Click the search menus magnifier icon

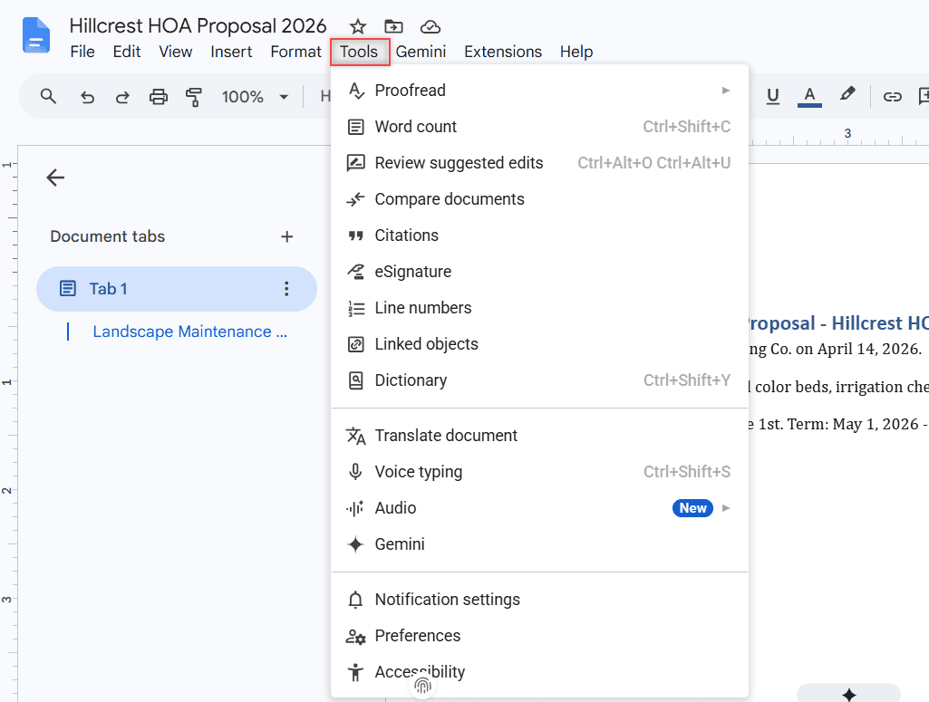pyautogui.click(x=49, y=96)
